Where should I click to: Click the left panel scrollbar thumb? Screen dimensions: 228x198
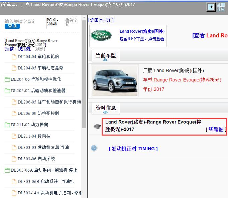pyautogui.click(x=84, y=74)
